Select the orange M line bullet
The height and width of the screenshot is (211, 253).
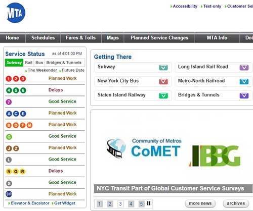pos(29,125)
